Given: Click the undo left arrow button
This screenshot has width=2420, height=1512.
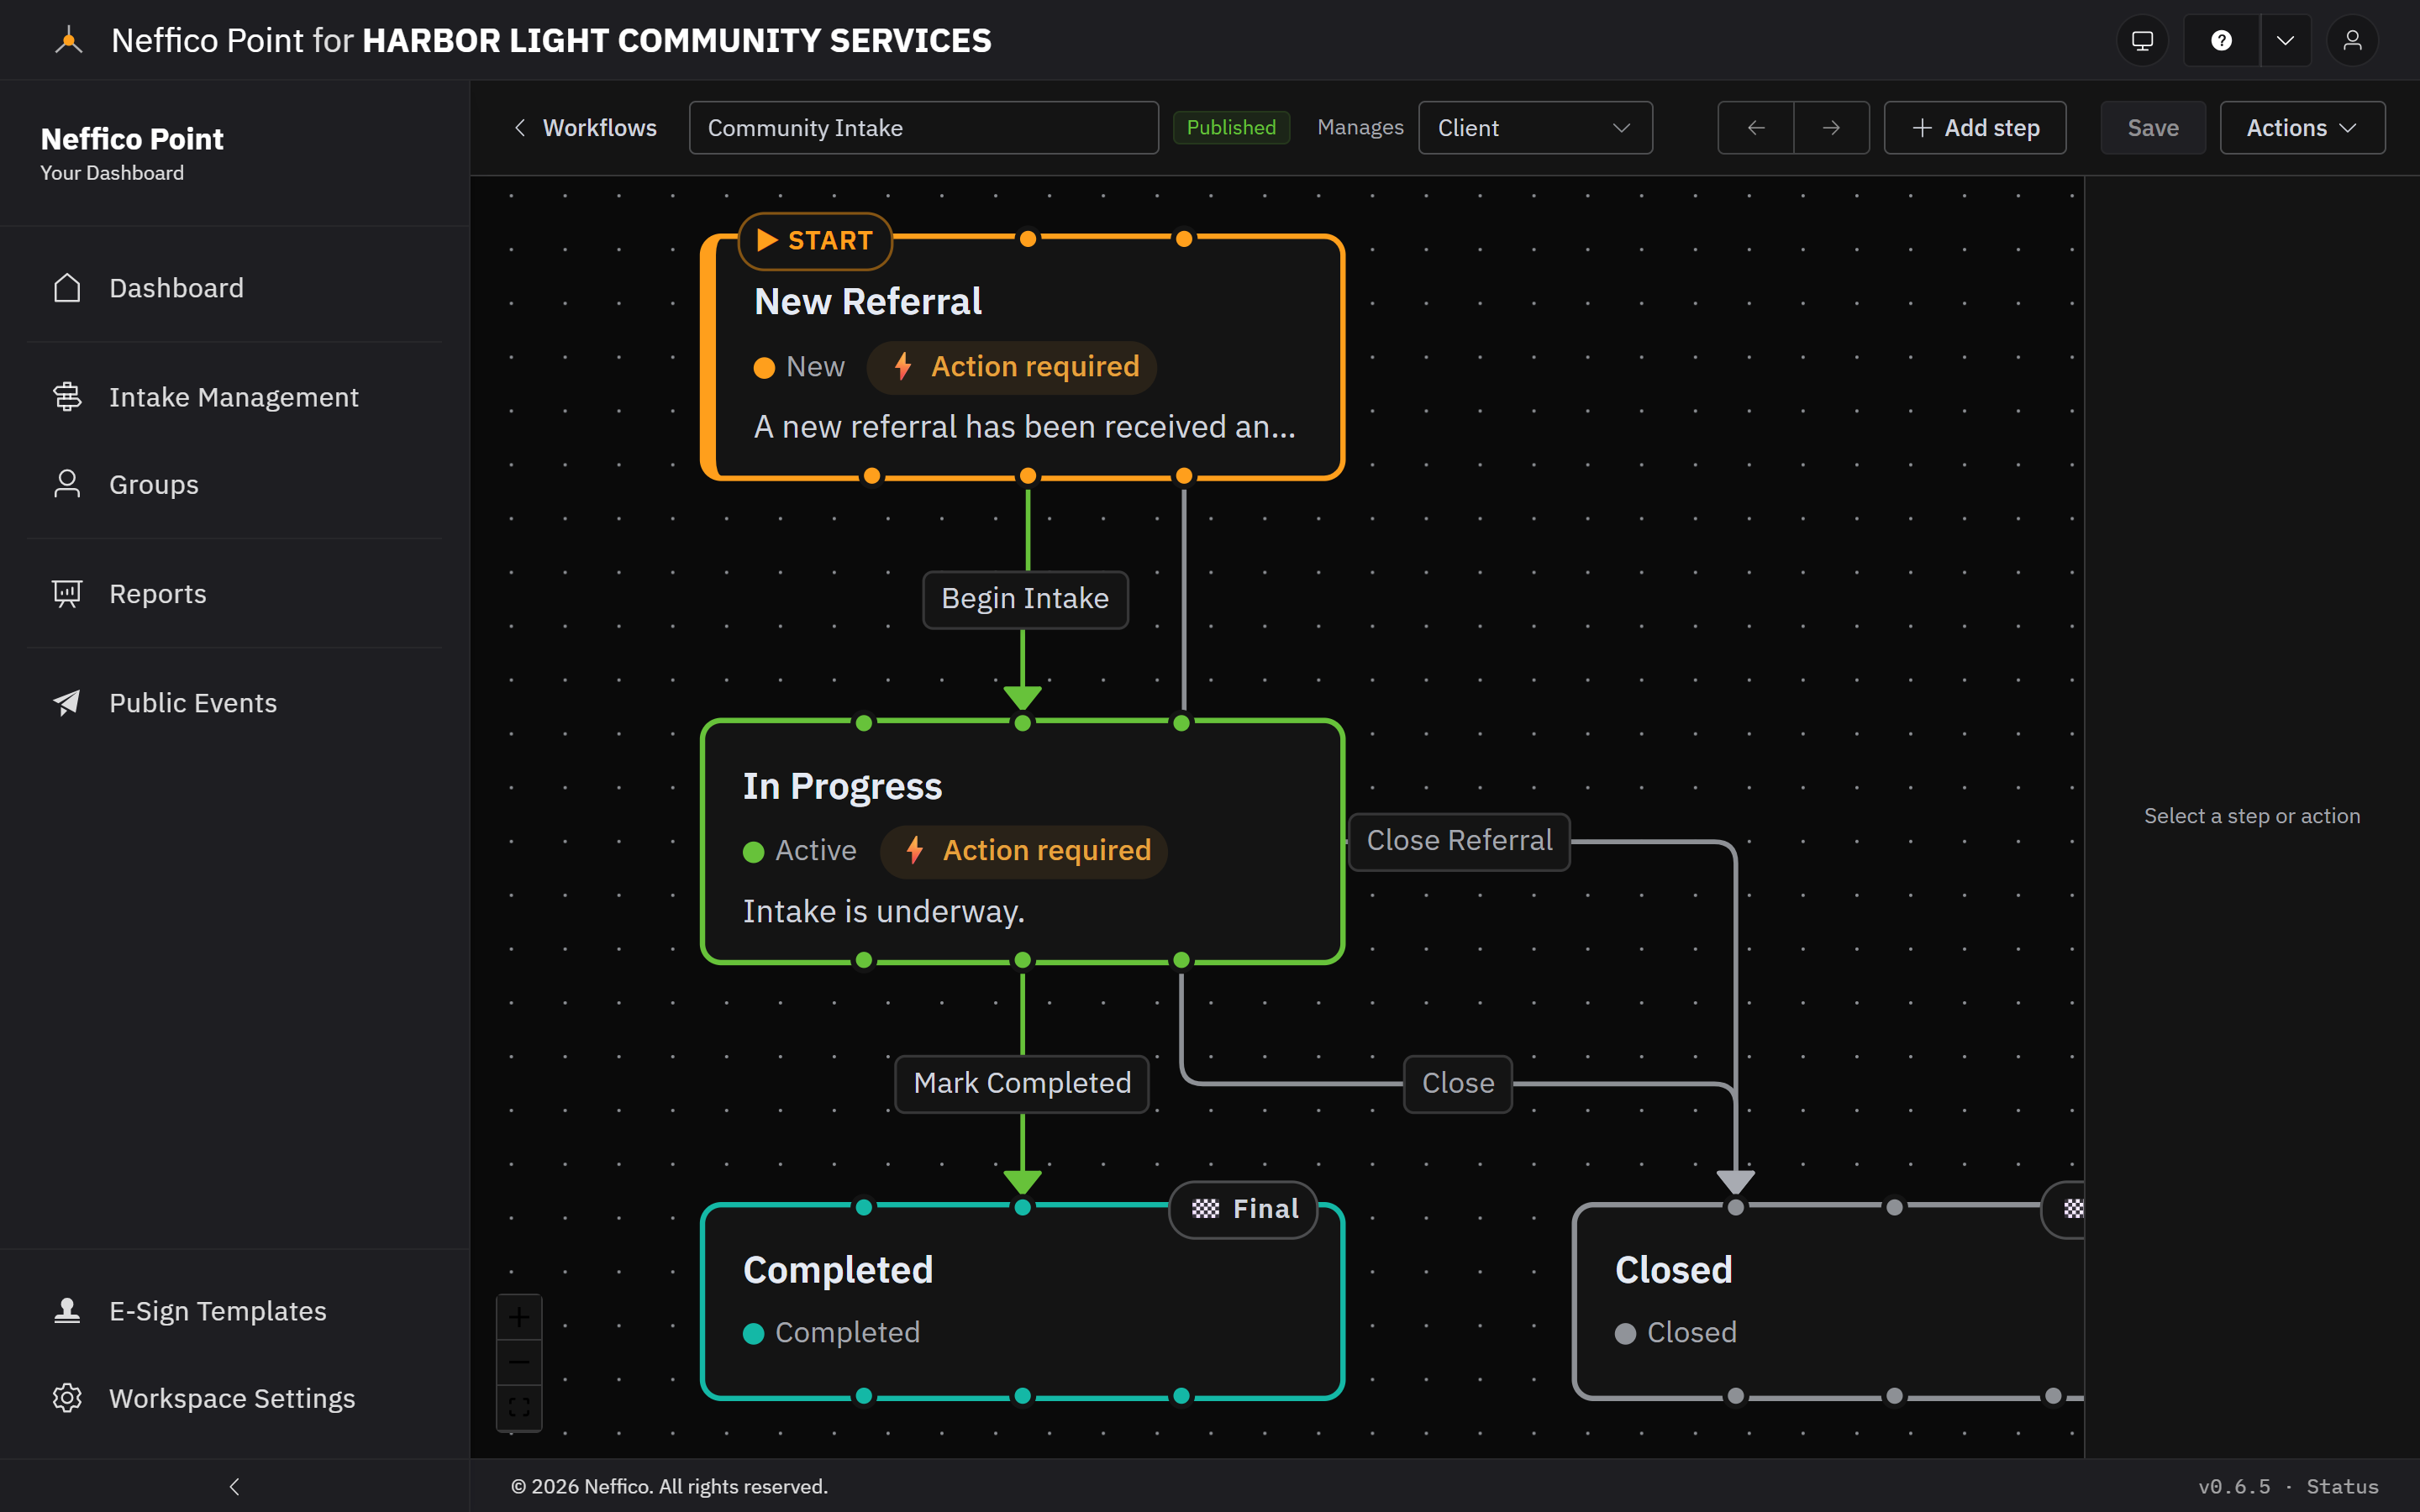Looking at the screenshot, I should (x=1756, y=128).
